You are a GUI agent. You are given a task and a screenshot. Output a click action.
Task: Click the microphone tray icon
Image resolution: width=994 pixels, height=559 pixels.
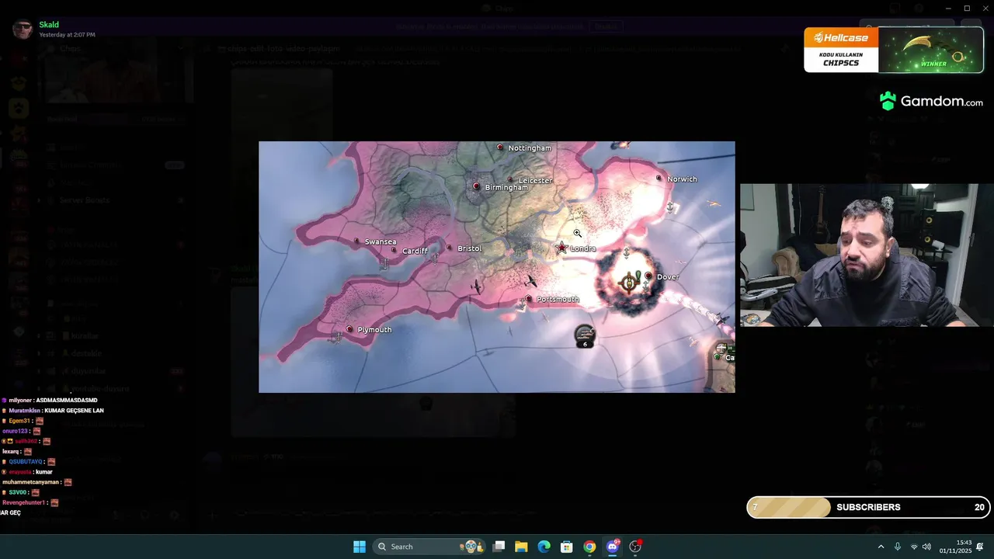tap(898, 547)
